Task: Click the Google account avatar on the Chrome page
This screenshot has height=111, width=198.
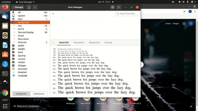Action: 191,23
